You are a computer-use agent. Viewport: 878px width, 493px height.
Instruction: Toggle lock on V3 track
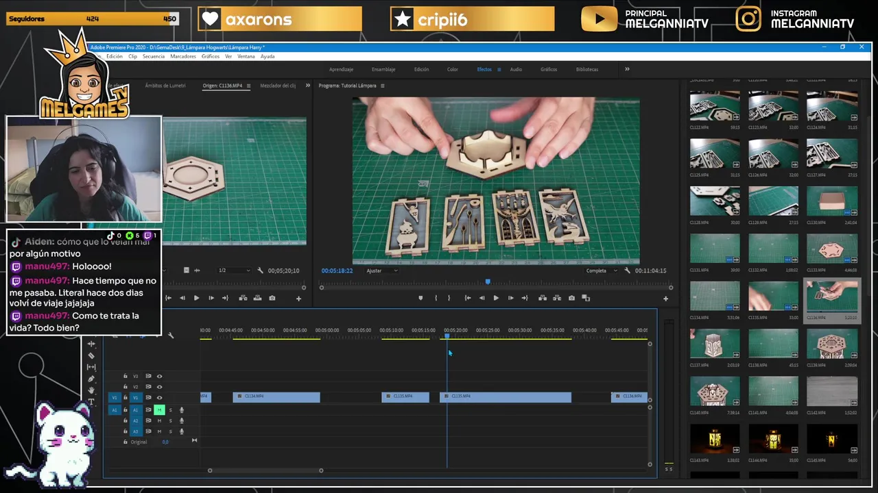click(x=126, y=376)
